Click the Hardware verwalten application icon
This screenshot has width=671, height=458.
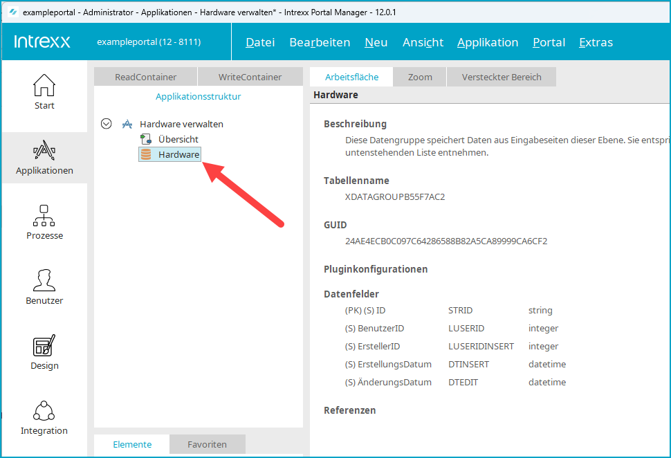[x=127, y=124]
